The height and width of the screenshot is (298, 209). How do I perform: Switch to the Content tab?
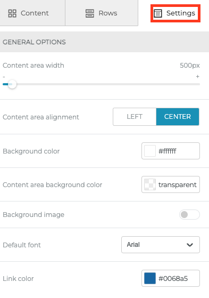click(32, 13)
